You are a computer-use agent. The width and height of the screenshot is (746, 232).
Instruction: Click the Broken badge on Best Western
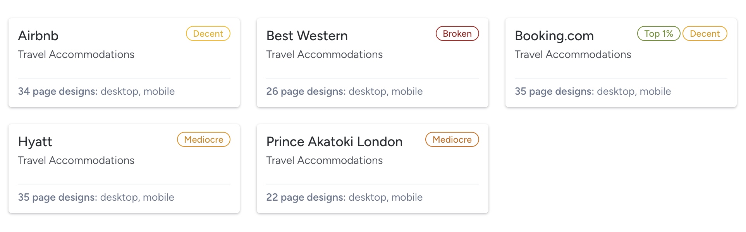coord(457,34)
